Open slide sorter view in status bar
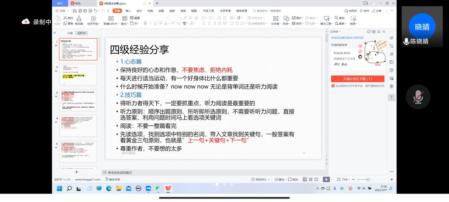This screenshot has height=202, width=449. click(x=310, y=179)
